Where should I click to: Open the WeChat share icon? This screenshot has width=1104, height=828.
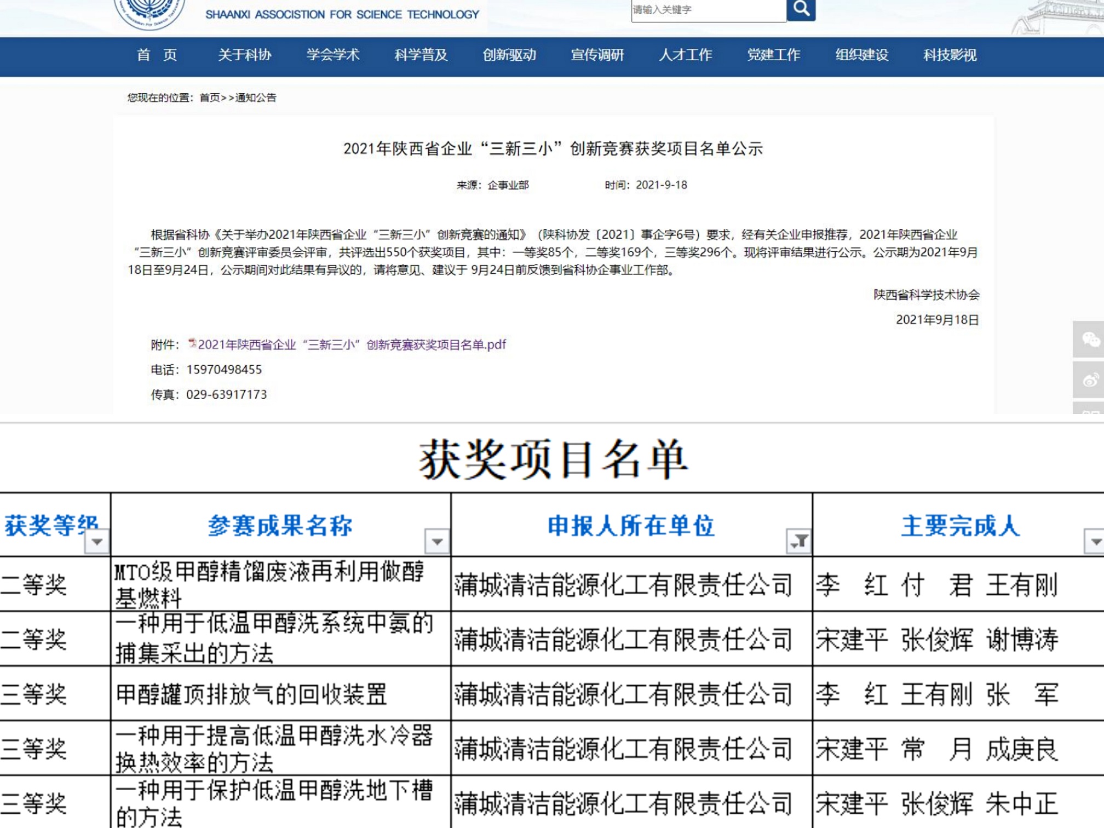click(x=1089, y=340)
